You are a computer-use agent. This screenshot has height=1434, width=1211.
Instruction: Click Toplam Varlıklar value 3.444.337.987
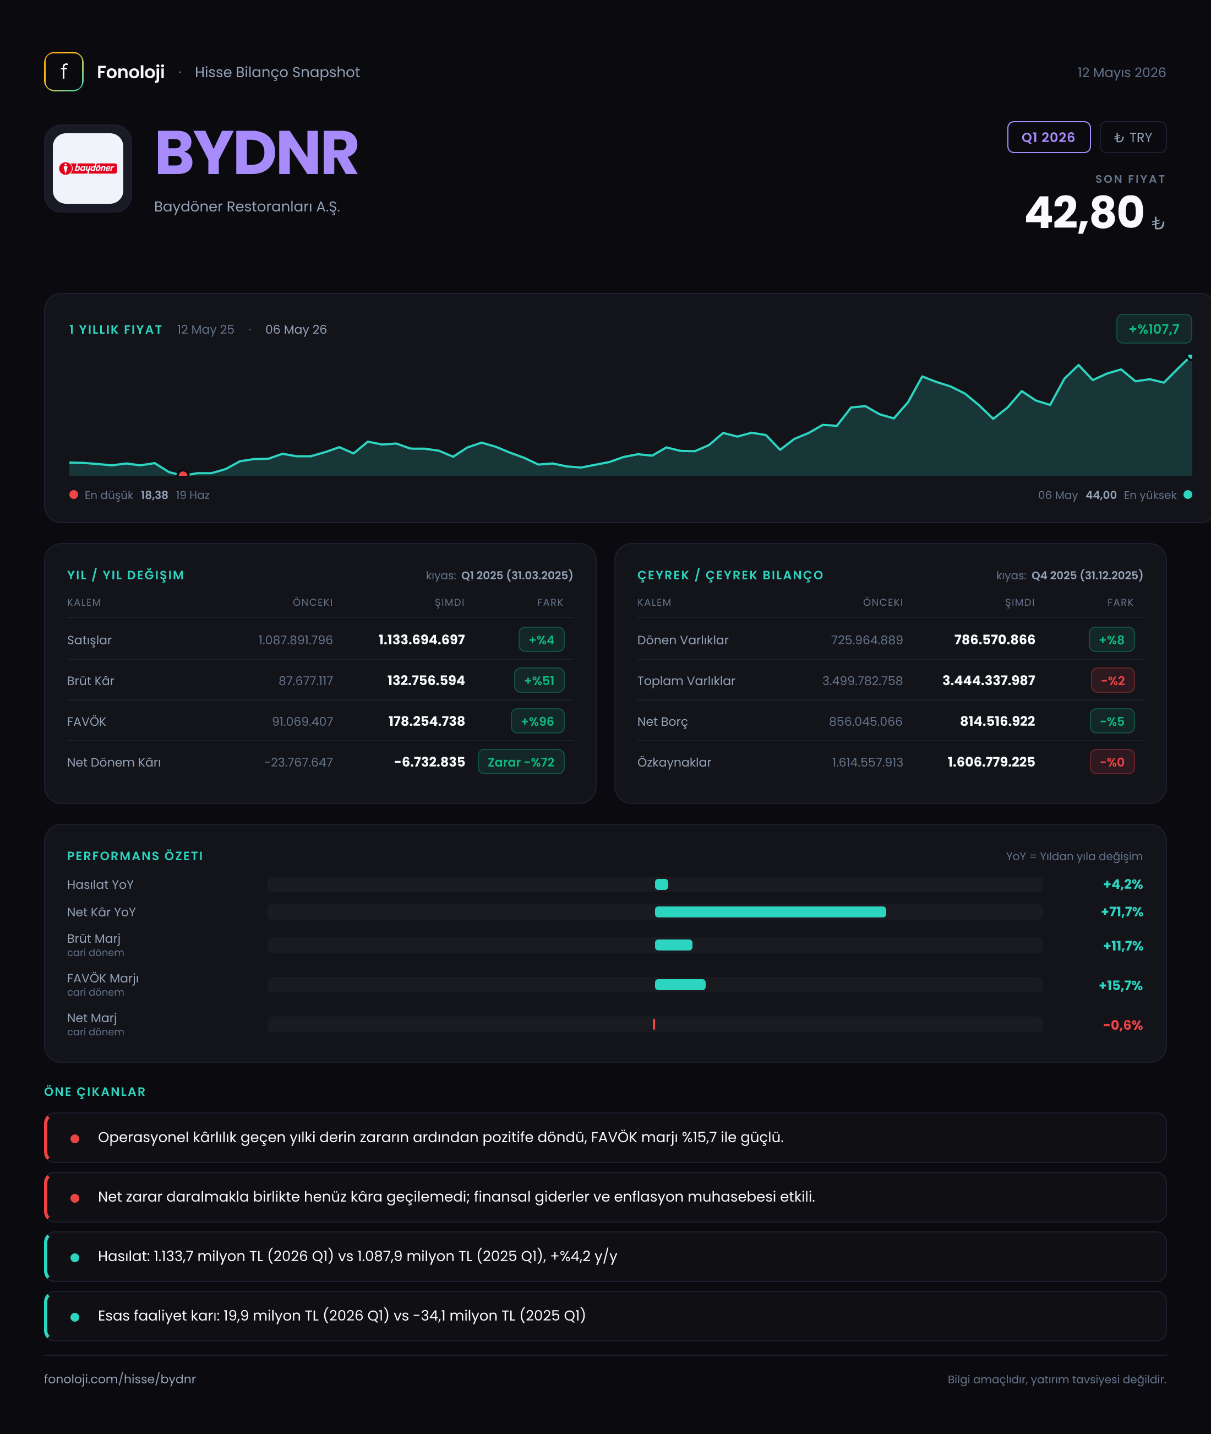(989, 681)
